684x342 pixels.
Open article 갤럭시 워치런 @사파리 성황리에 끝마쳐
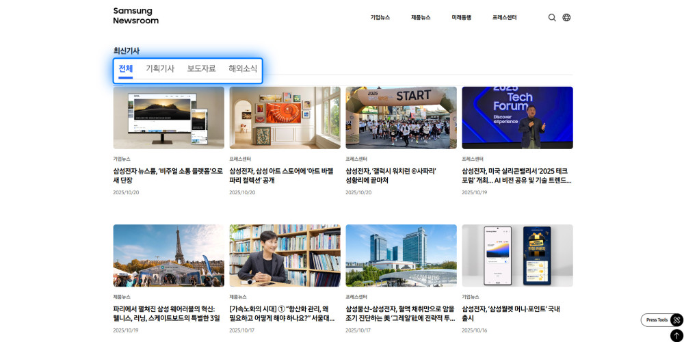coord(391,175)
